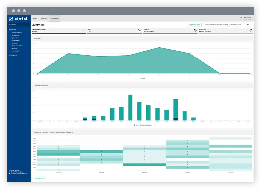Open the Calls History report
Viewport: 261px width, 189px height.
pyautogui.click(x=15, y=43)
